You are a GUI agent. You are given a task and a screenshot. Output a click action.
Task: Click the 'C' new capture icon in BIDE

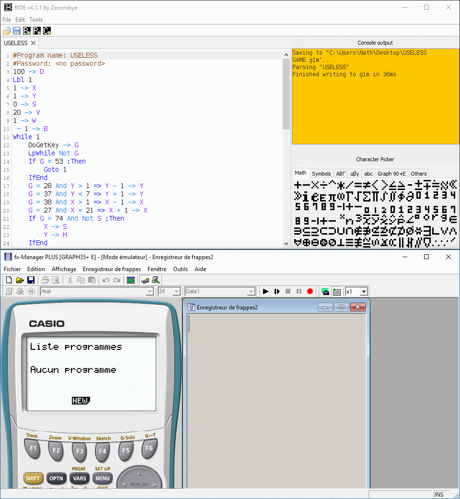click(x=47, y=31)
